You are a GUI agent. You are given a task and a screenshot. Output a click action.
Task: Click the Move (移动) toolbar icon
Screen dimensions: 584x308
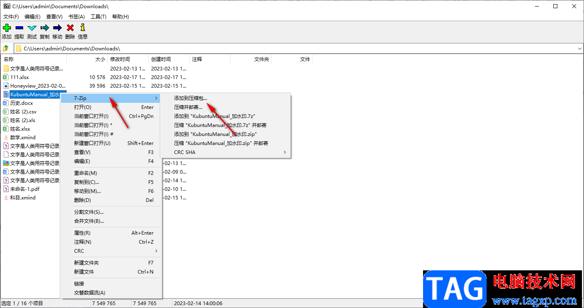pos(57,28)
